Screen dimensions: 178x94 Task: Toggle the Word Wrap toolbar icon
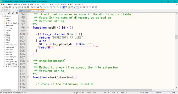pos(58,7)
